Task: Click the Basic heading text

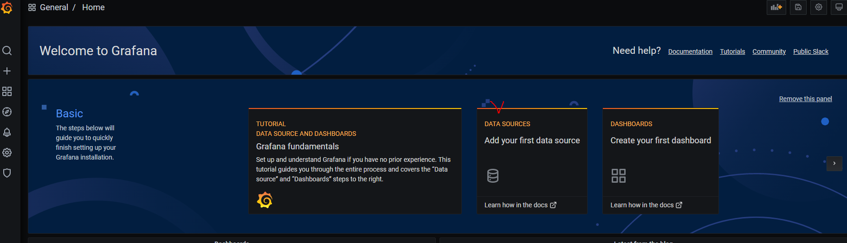Action: pyautogui.click(x=70, y=114)
